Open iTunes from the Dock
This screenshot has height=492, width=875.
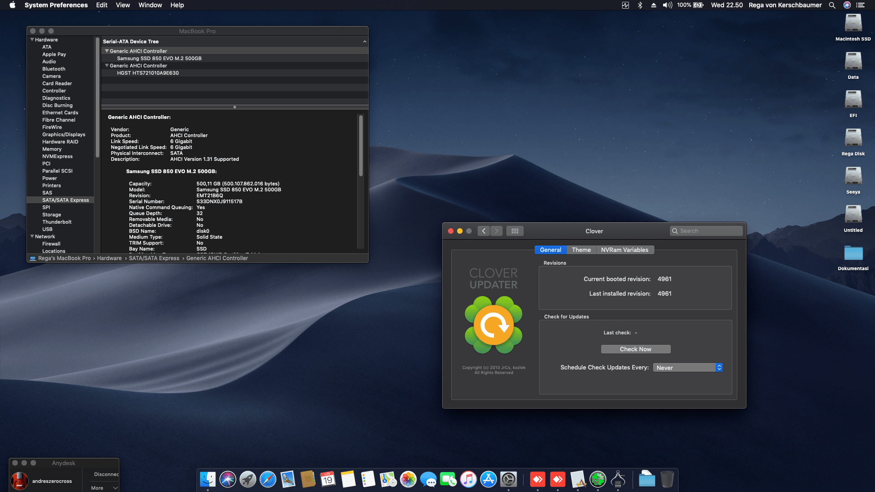pyautogui.click(x=468, y=479)
